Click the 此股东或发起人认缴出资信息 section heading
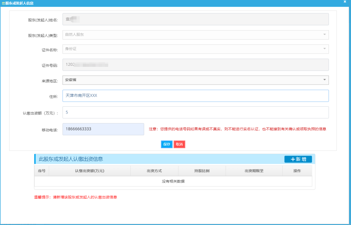 click(x=71, y=159)
